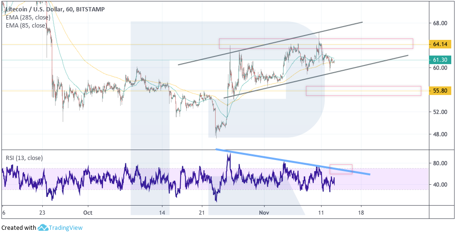Click the RSI (13, close) indicator label
456x236 pixels.
pyautogui.click(x=24, y=158)
